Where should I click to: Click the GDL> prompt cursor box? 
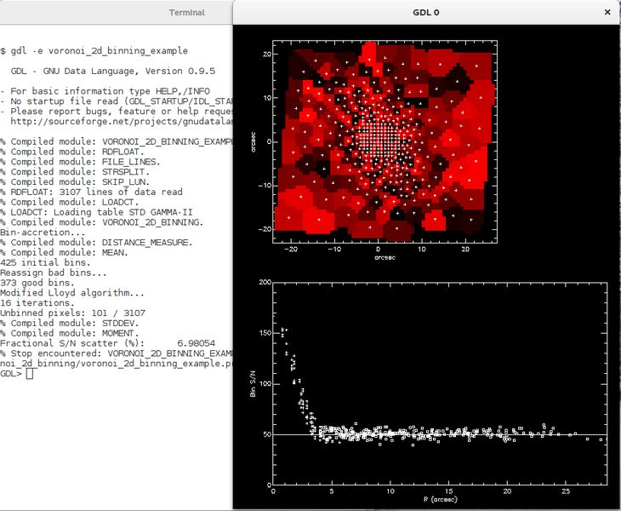click(x=30, y=373)
